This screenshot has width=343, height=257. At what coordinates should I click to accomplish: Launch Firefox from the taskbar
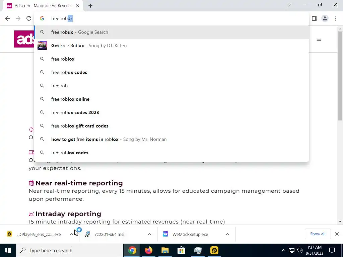pos(148,250)
